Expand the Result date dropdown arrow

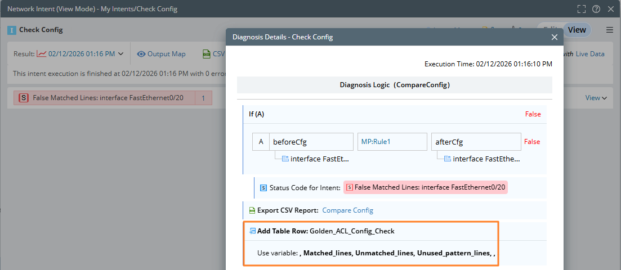pos(120,54)
